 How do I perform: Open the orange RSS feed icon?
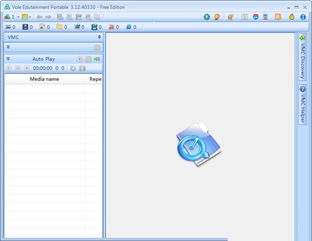(x=278, y=17)
